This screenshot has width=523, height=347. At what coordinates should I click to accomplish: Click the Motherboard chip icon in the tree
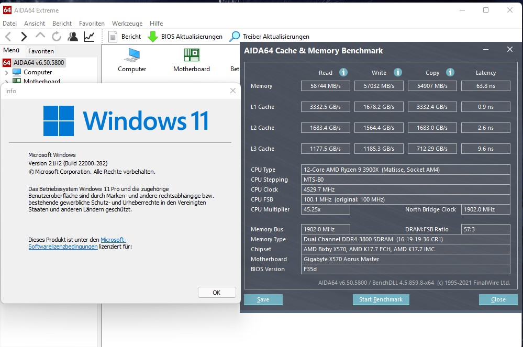(x=17, y=80)
